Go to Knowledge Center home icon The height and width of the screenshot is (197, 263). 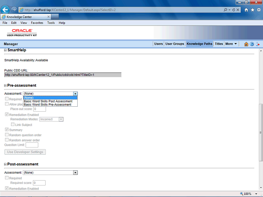(x=246, y=44)
